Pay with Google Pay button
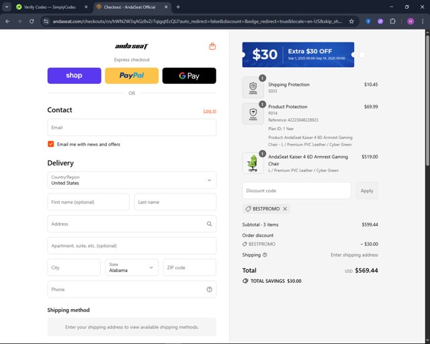430x344 pixels. pos(189,76)
